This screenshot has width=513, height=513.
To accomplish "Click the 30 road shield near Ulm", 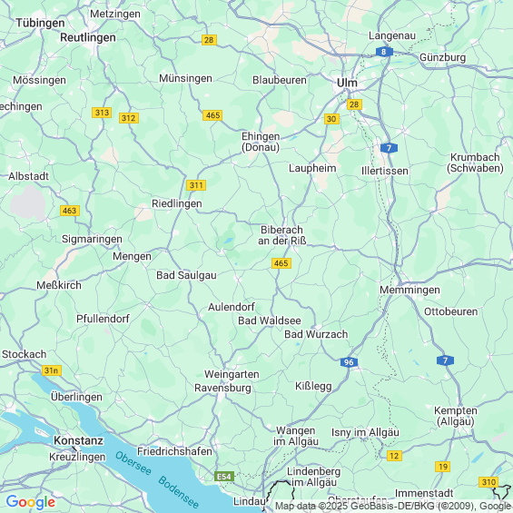I will click(x=331, y=119).
